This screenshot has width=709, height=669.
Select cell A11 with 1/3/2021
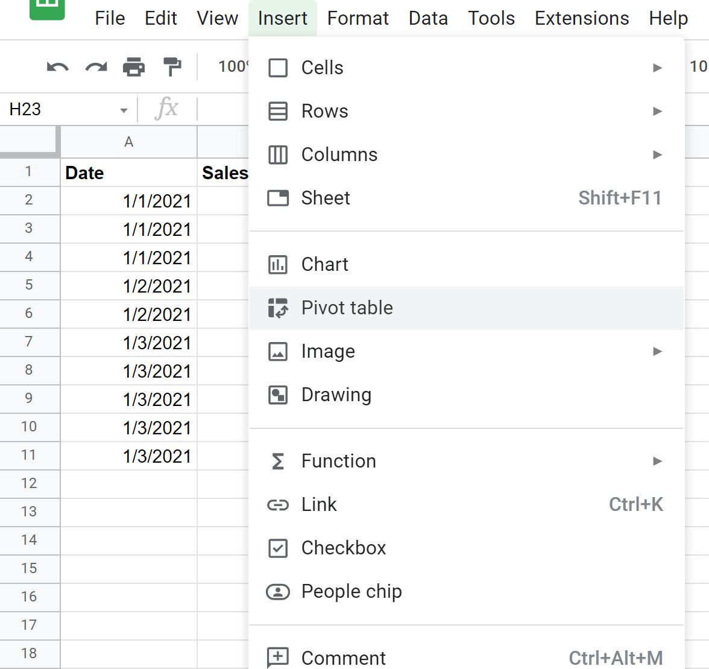[129, 456]
